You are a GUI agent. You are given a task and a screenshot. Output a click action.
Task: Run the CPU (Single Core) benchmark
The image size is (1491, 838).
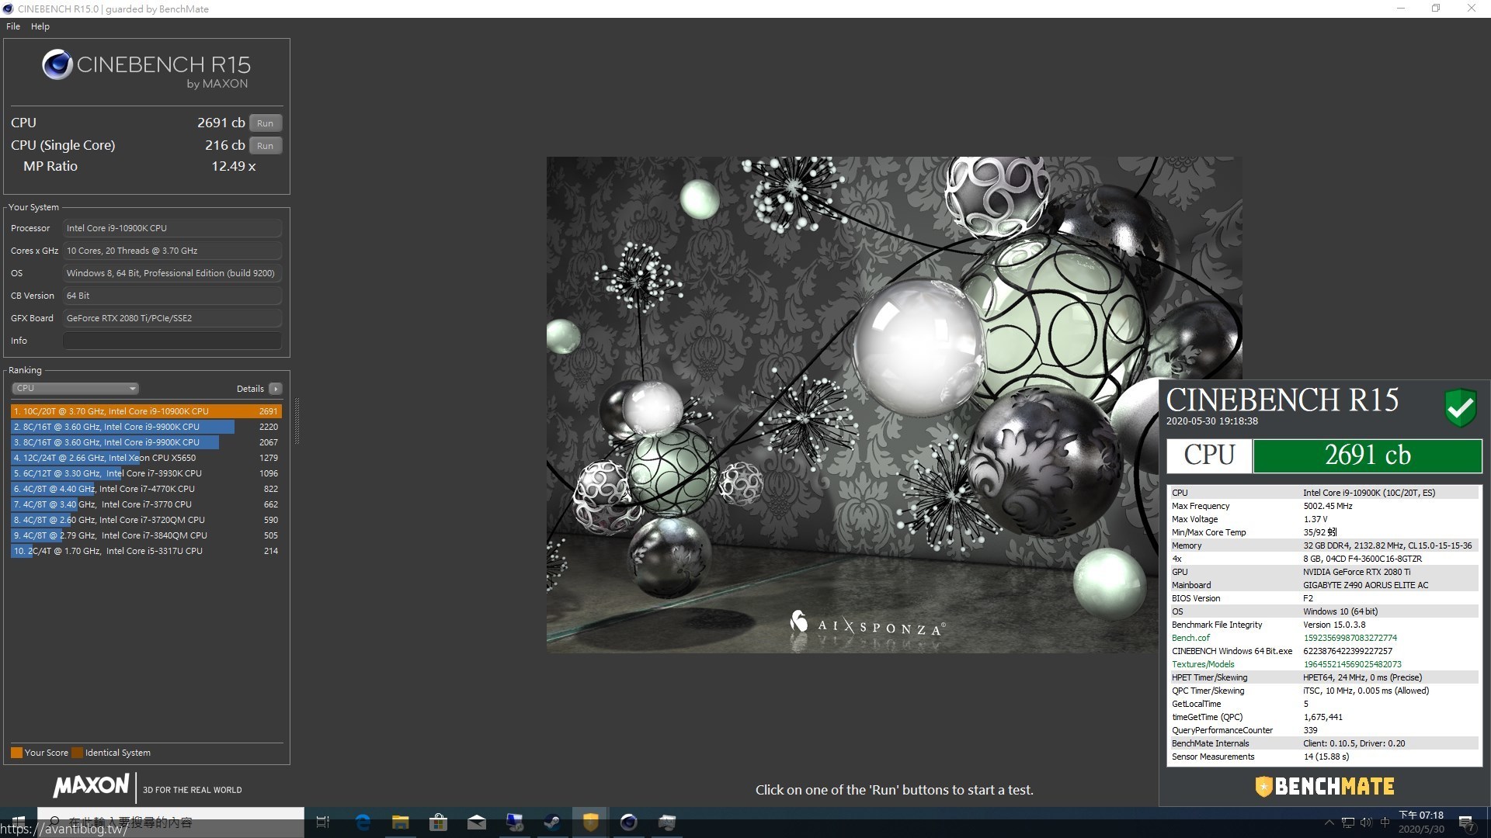[x=266, y=146]
